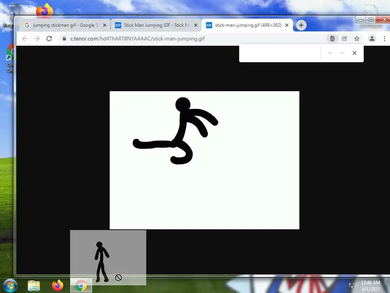The width and height of the screenshot is (390, 293).
Task: Click the Firefox desktop shortcut icon
Action: click(45, 10)
